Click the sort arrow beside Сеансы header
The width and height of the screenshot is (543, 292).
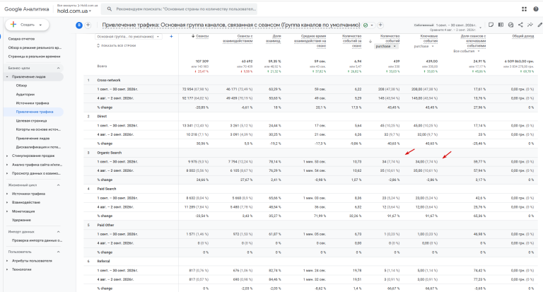[x=193, y=36]
